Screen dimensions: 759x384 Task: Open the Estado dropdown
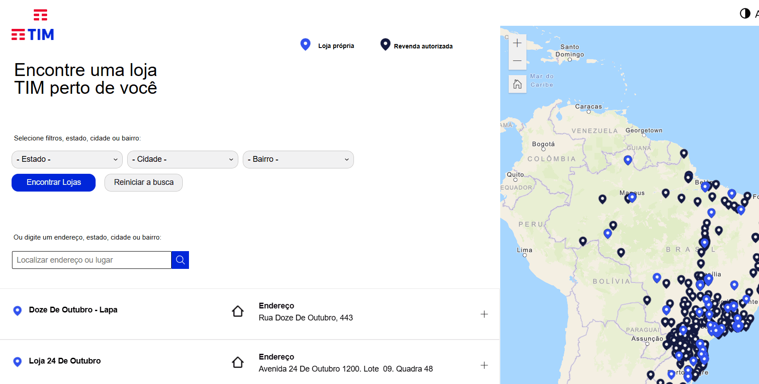tap(67, 160)
